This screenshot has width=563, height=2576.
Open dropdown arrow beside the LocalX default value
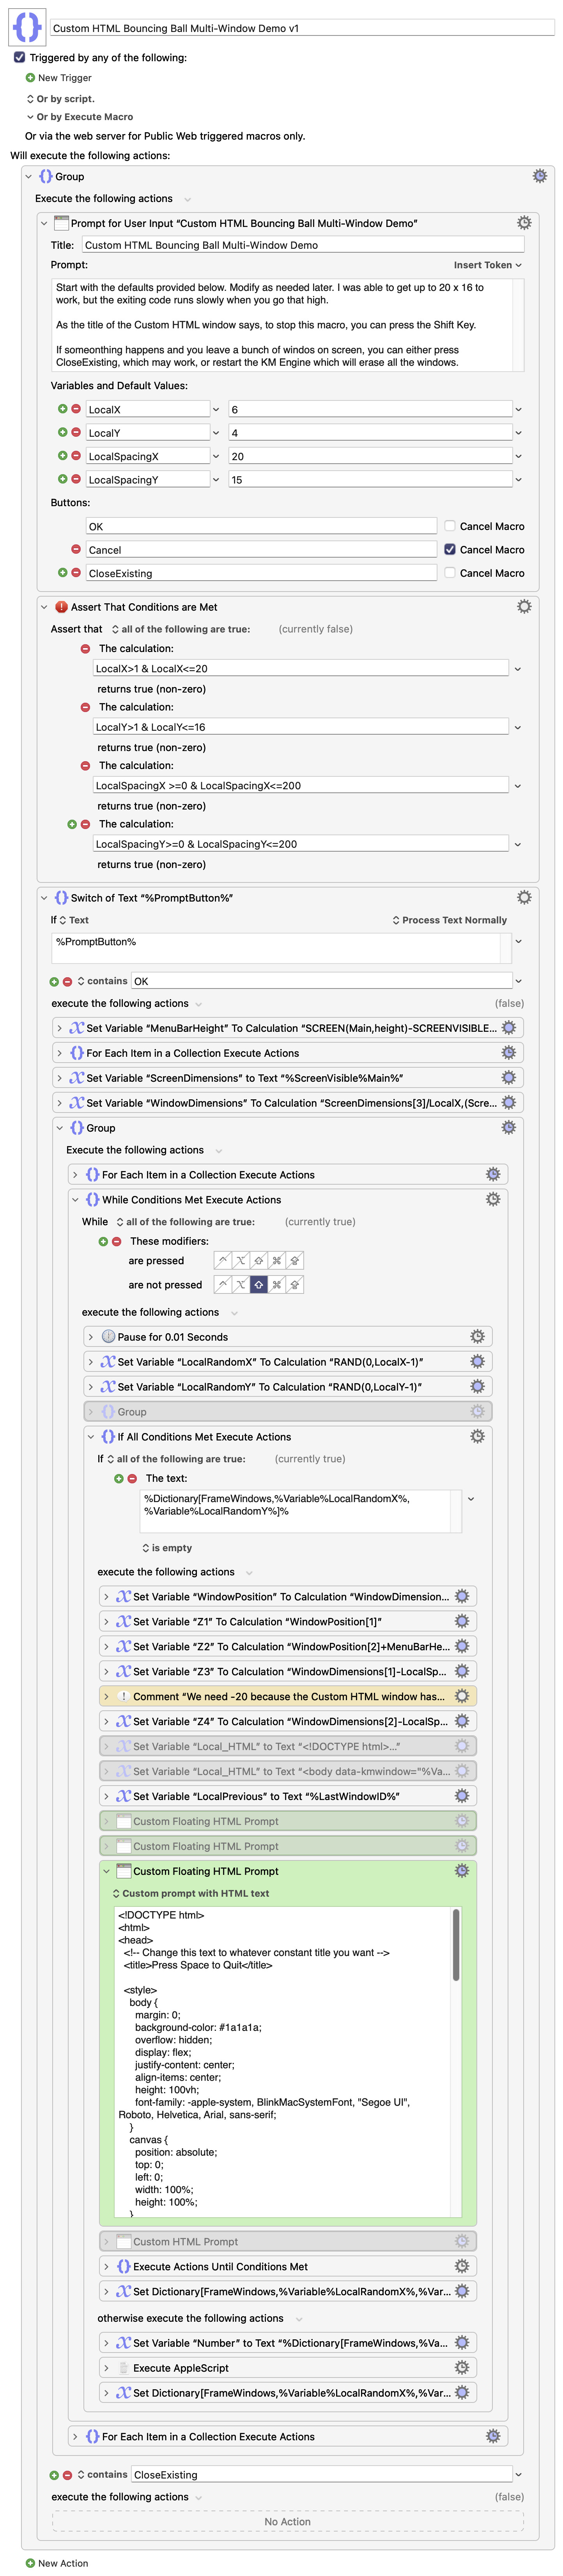[x=518, y=409]
